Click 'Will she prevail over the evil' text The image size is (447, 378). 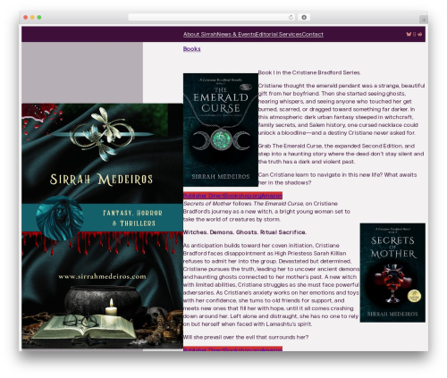(246, 337)
